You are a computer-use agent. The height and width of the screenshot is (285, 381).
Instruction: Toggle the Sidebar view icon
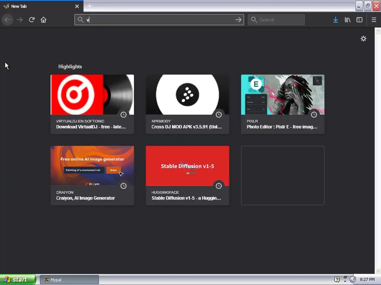coord(359,20)
